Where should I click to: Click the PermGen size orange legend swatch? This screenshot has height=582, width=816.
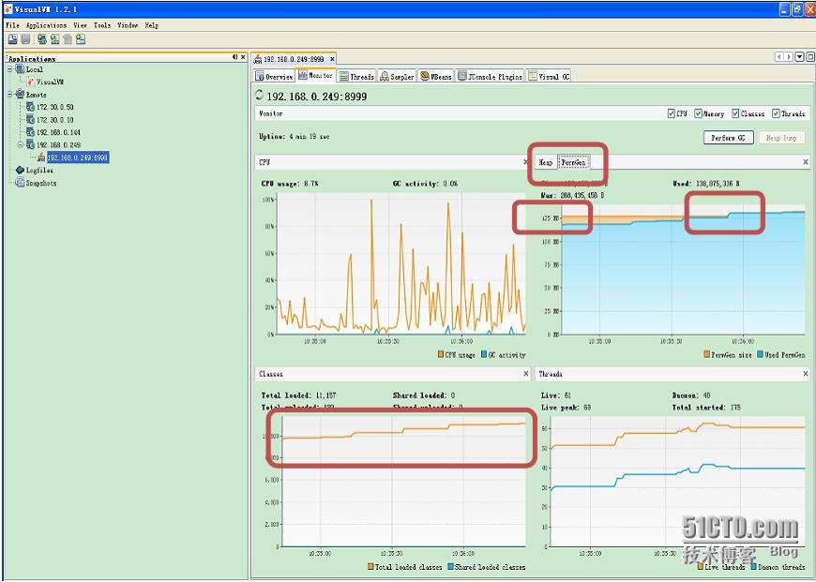pos(706,354)
